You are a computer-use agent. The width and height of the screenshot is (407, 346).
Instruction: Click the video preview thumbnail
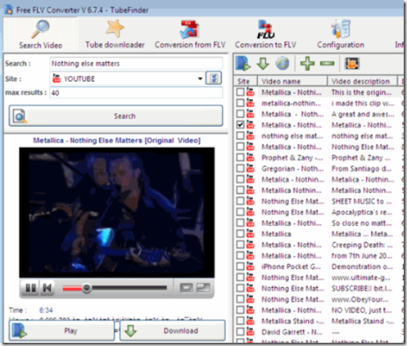pyautogui.click(x=116, y=213)
